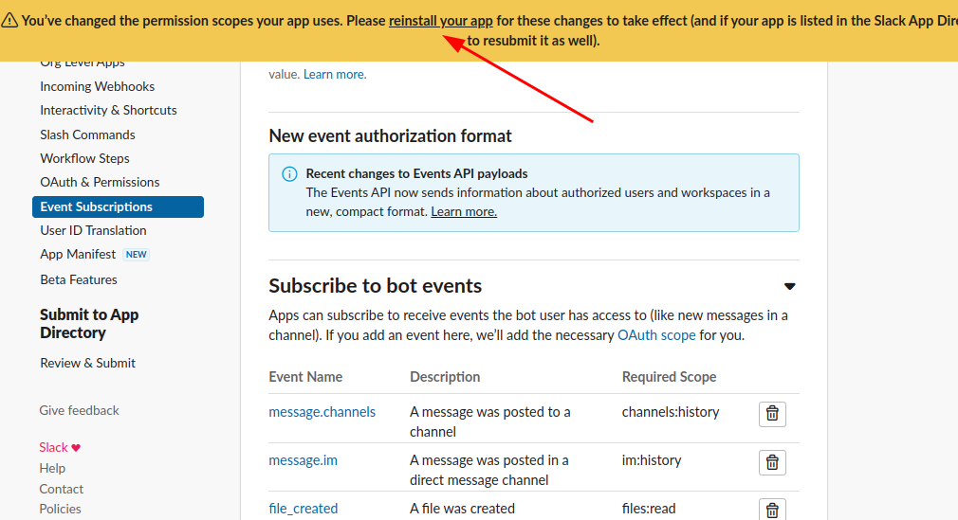This screenshot has width=958, height=520.
Task: Open the message.channels event link
Action: [322, 412]
